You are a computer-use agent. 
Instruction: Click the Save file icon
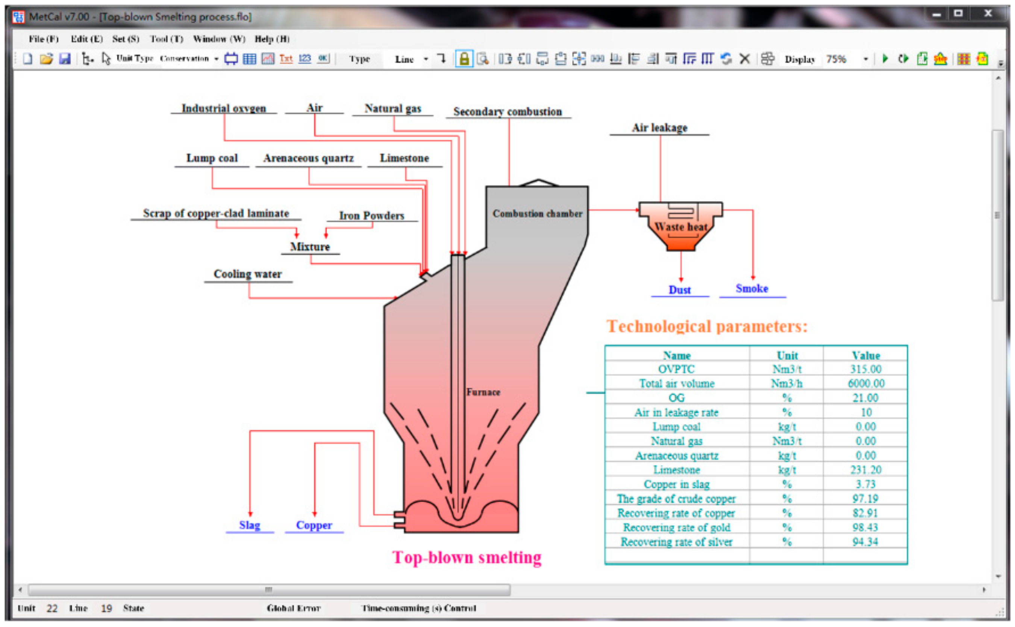click(65, 59)
